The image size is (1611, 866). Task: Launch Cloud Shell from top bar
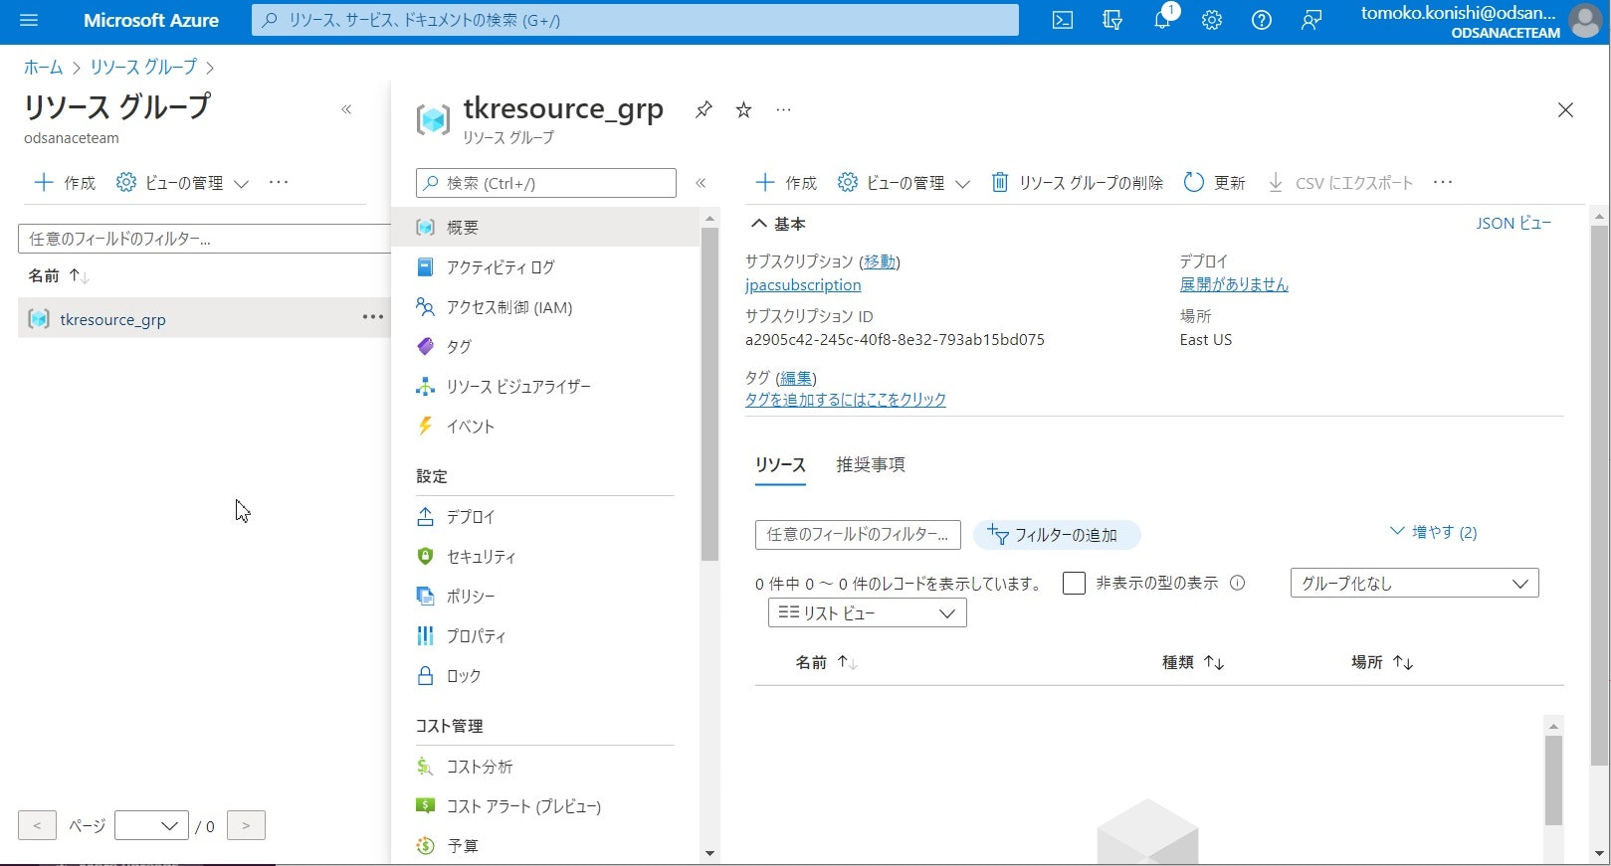click(x=1063, y=20)
